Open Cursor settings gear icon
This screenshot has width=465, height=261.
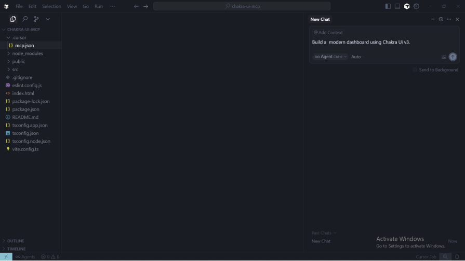tap(416, 6)
